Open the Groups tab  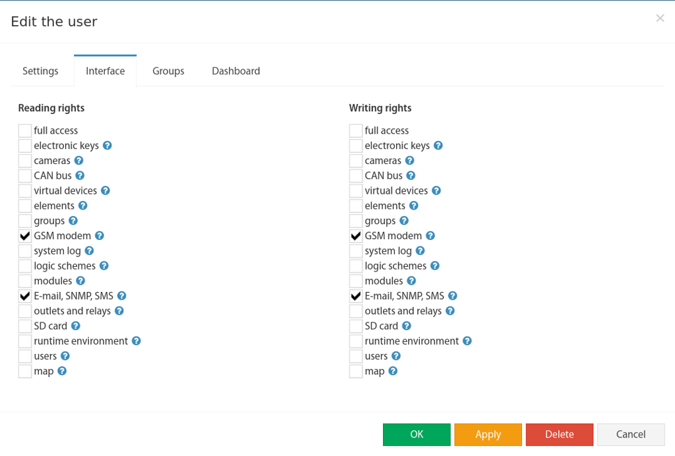point(168,71)
